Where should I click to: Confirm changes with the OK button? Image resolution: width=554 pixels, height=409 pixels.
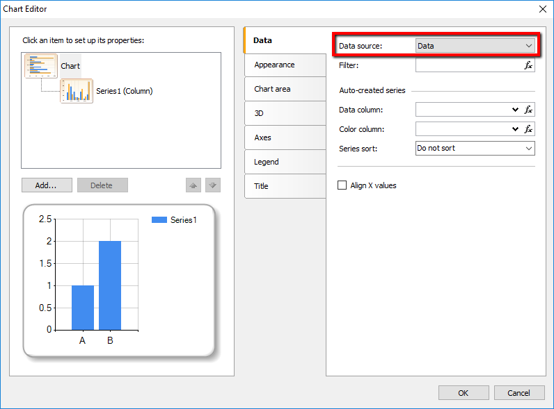coord(463,393)
